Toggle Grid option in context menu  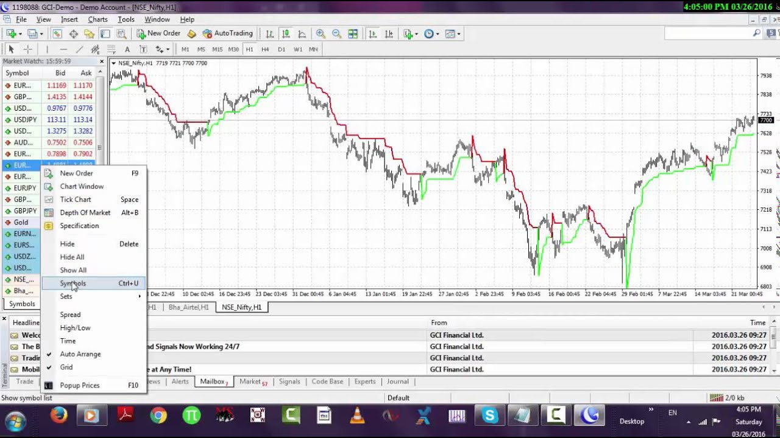[94, 367]
